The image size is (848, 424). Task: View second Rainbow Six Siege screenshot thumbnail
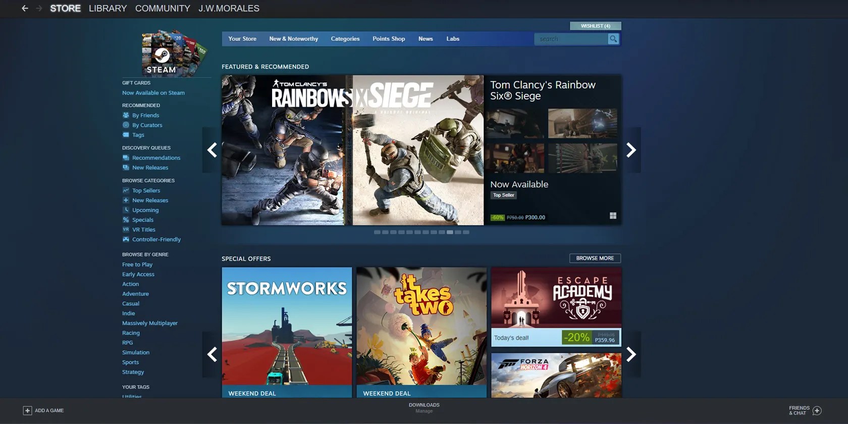click(x=582, y=123)
